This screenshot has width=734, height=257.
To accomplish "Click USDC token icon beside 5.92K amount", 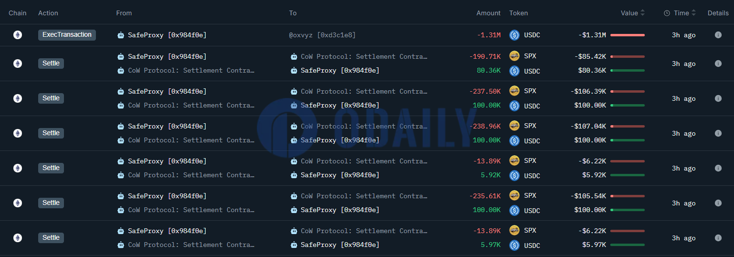I will pos(514,175).
